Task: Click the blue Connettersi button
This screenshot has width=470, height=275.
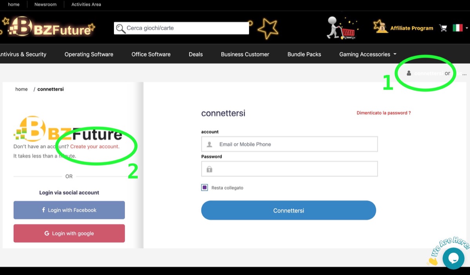Action: tap(289, 211)
